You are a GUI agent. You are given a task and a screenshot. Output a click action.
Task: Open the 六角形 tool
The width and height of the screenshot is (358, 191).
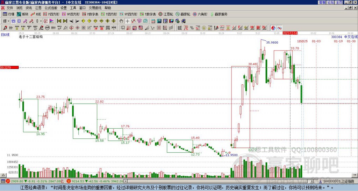[x=200, y=14]
